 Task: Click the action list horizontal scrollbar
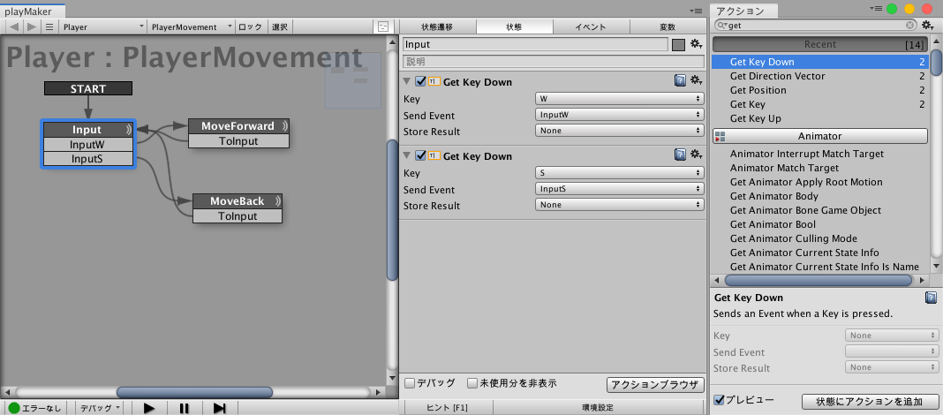(x=819, y=280)
